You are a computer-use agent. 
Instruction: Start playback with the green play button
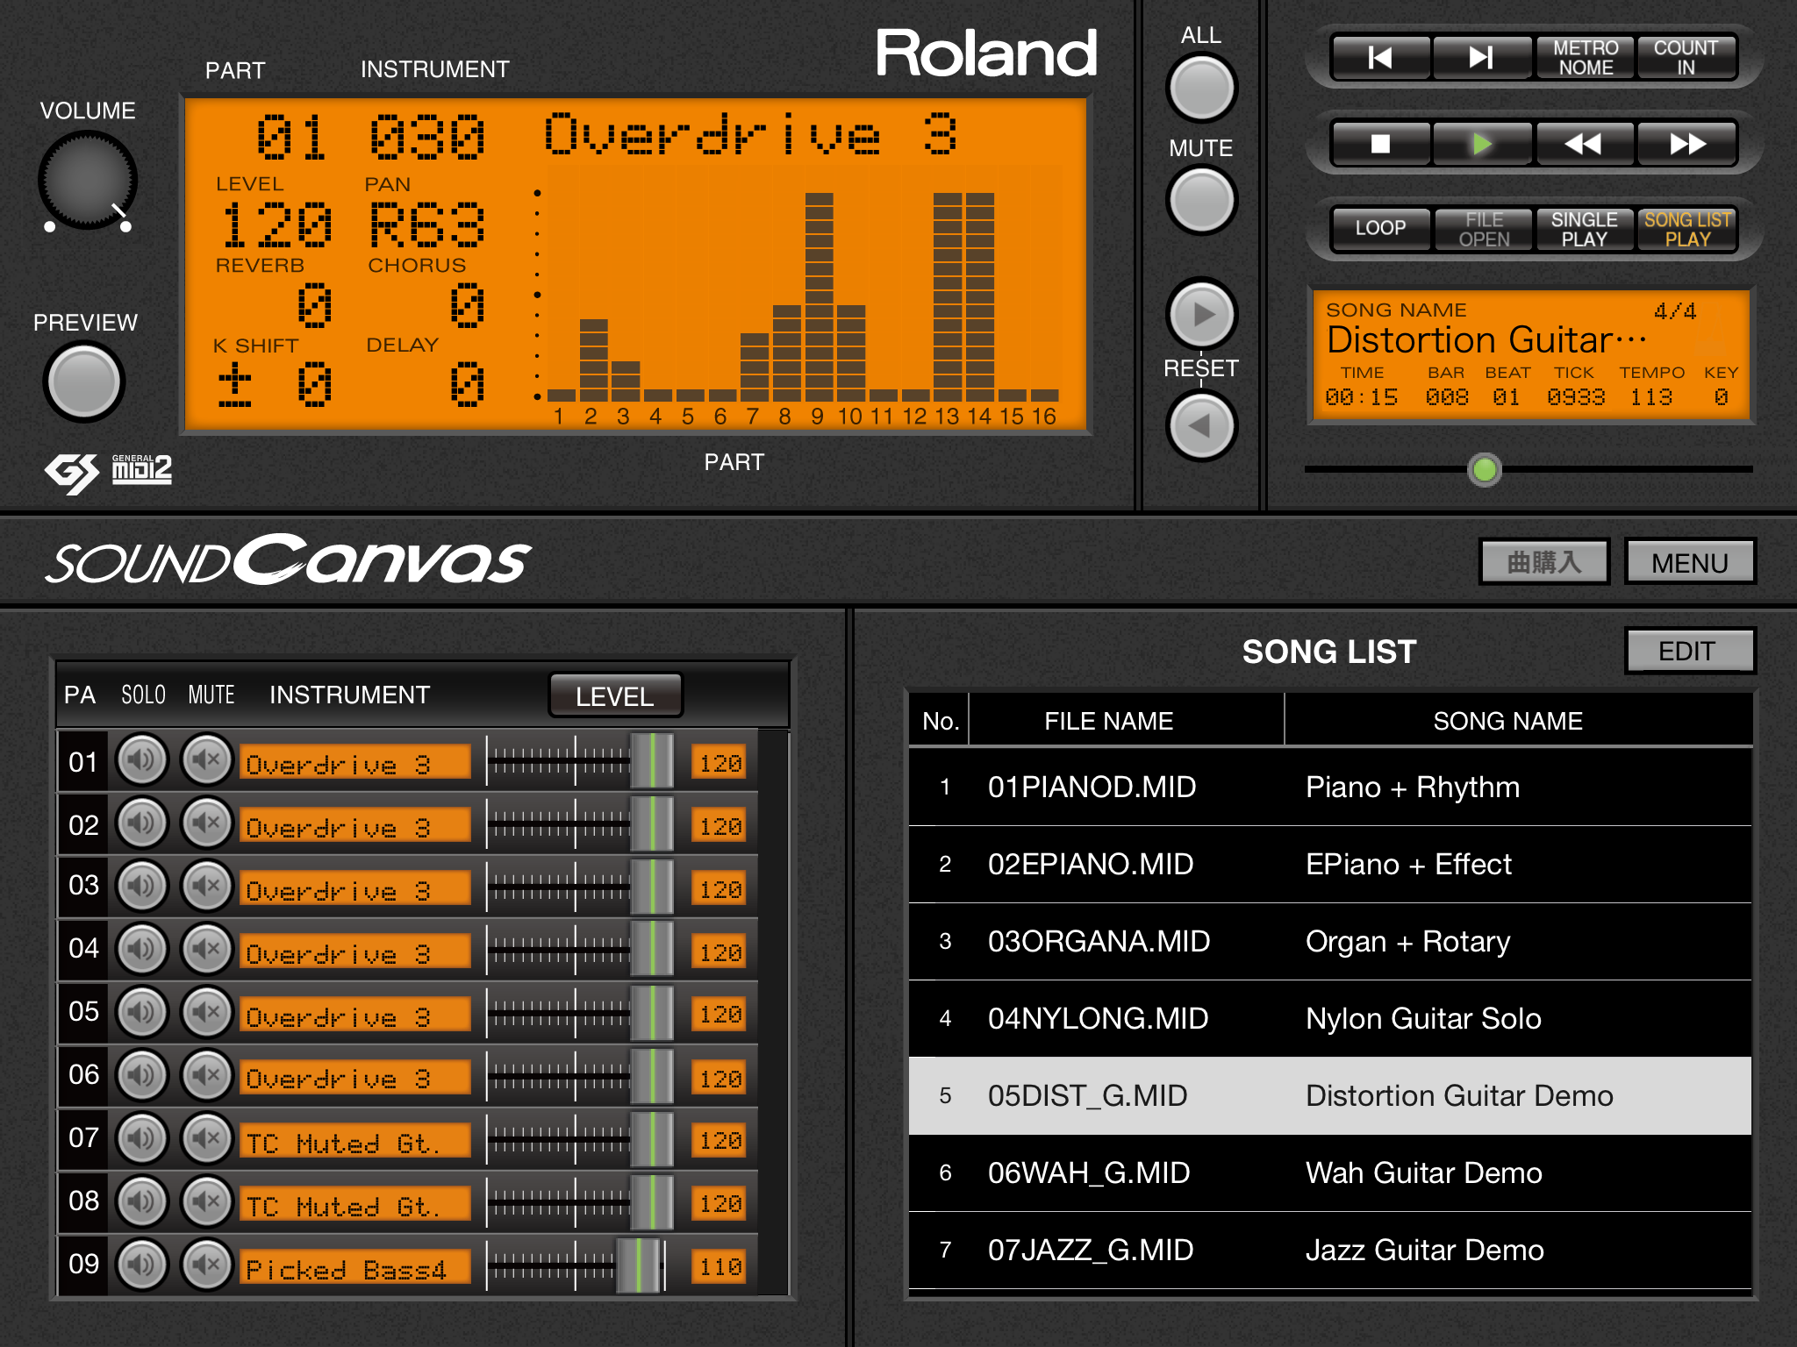[1482, 144]
